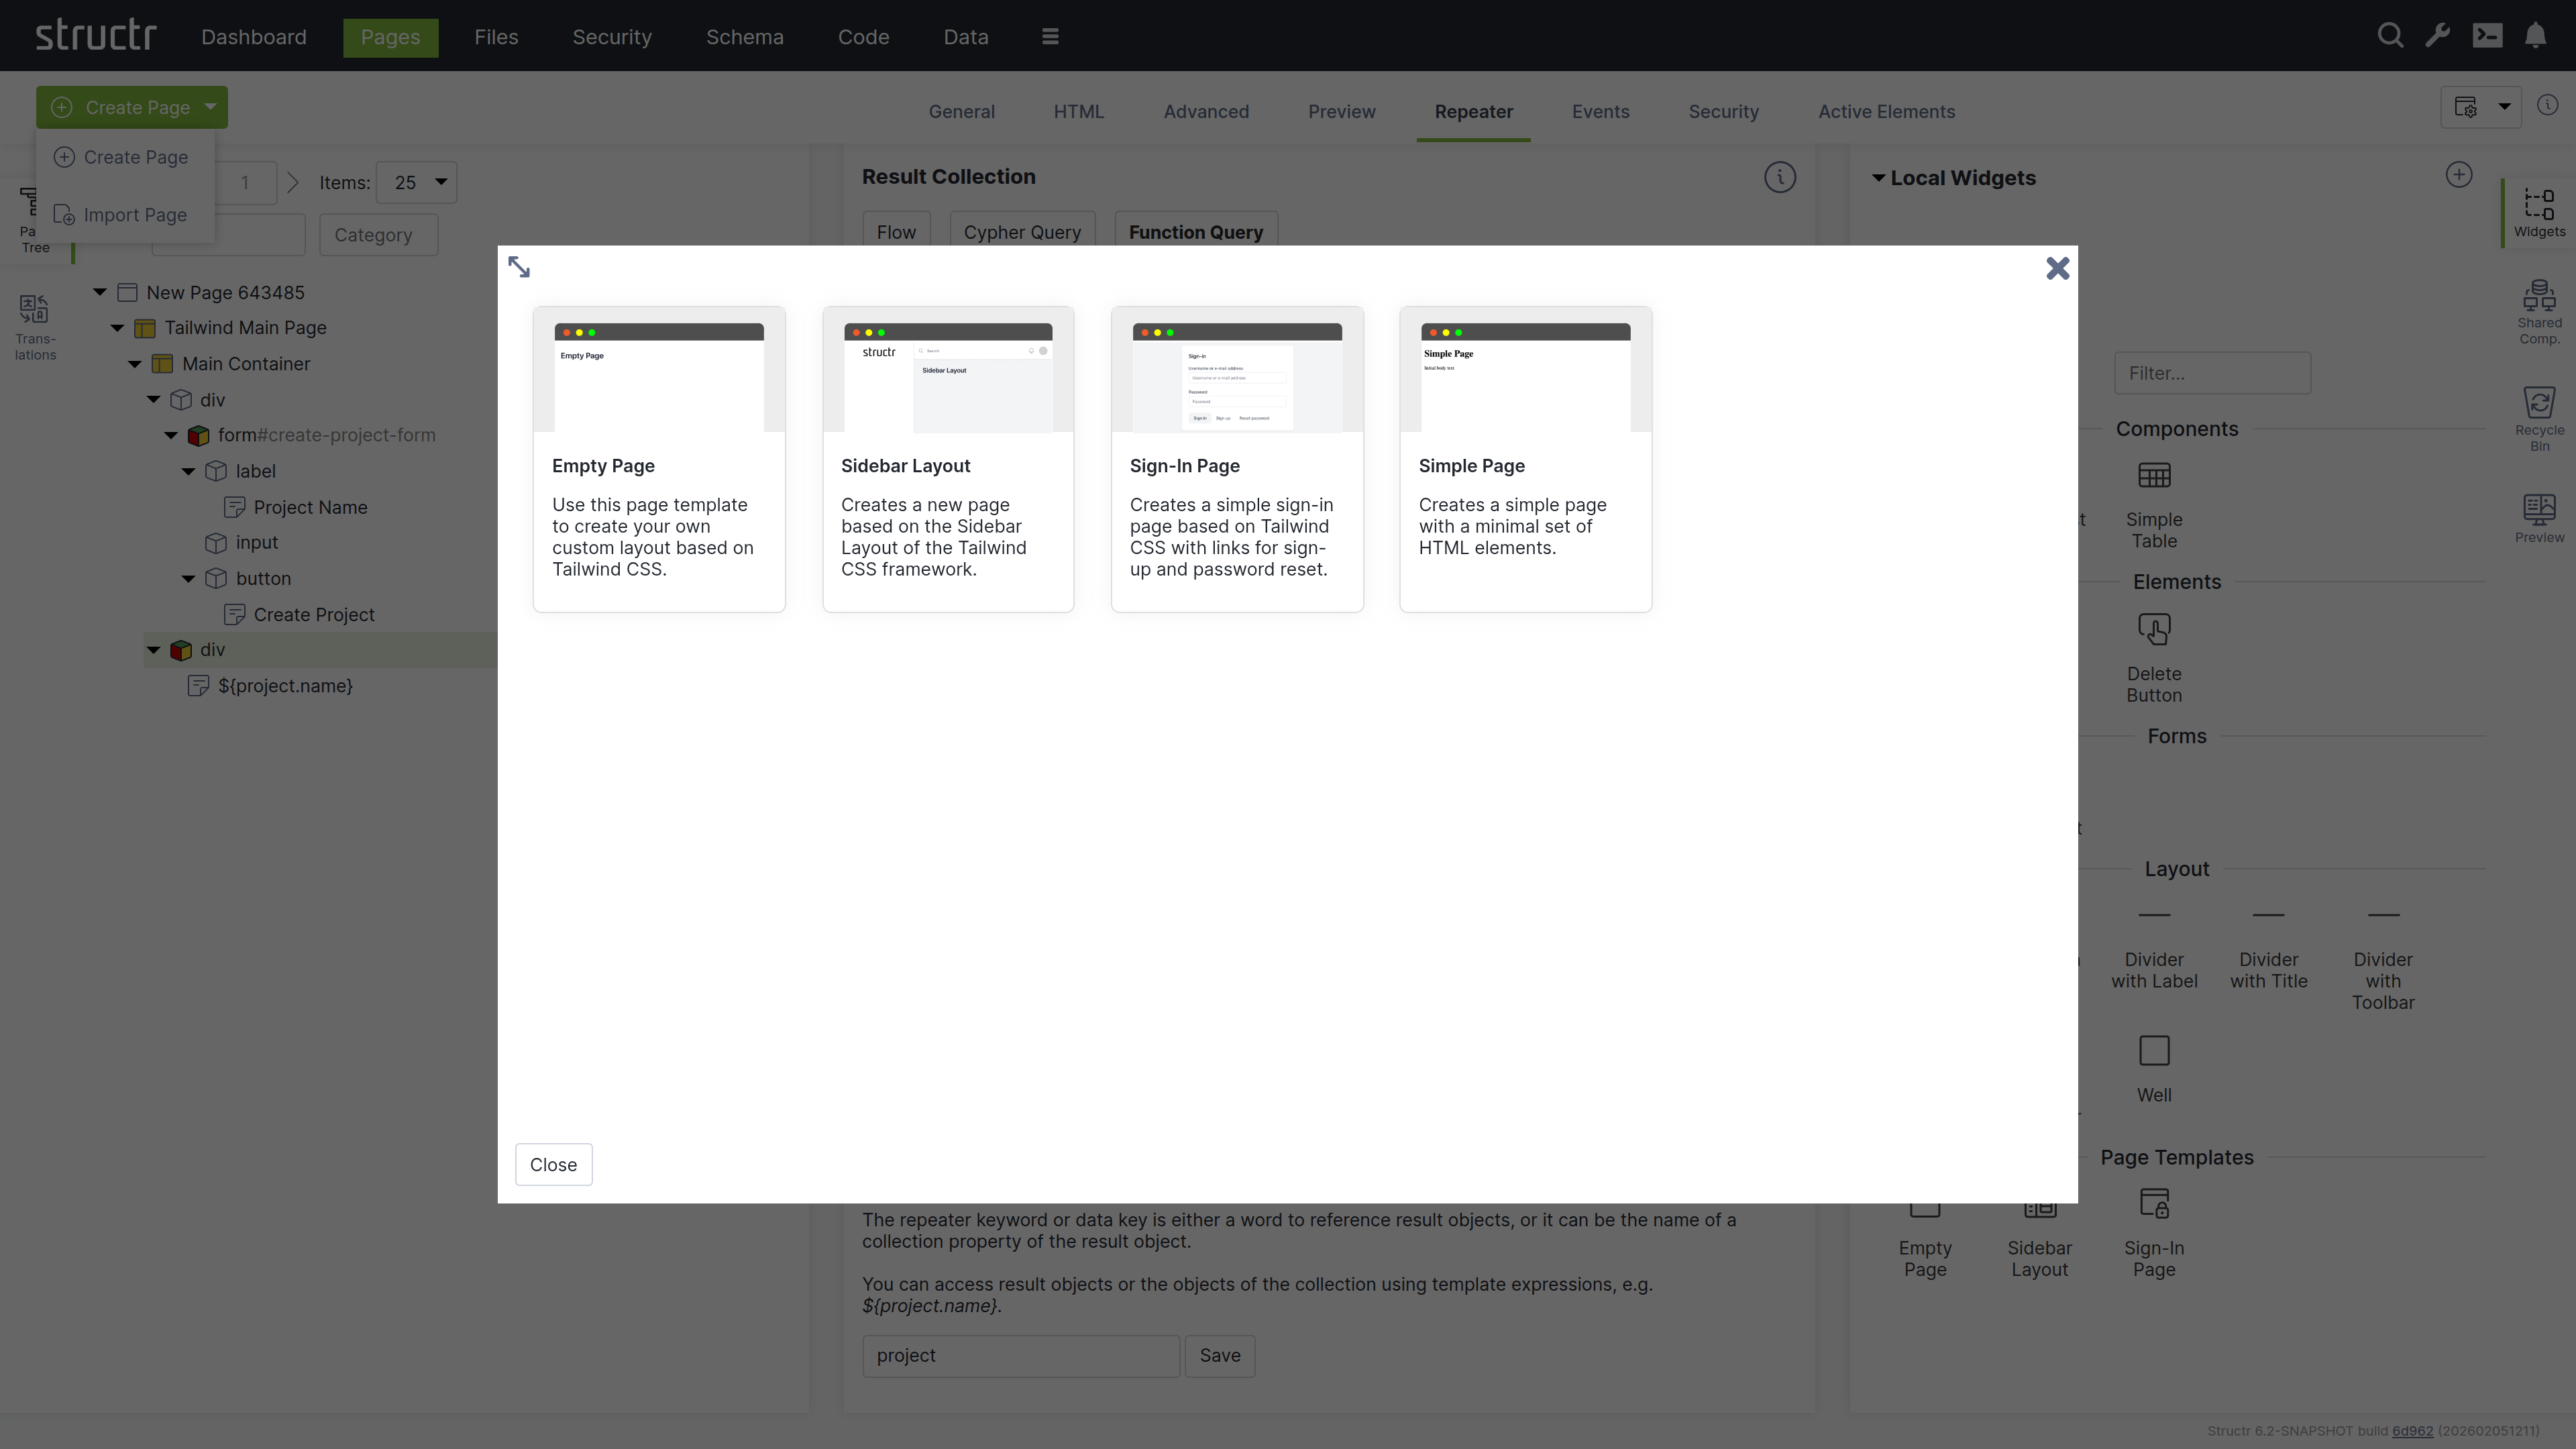Image resolution: width=2576 pixels, height=1449 pixels.
Task: Collapse the Local Widgets section
Action: point(1880,177)
